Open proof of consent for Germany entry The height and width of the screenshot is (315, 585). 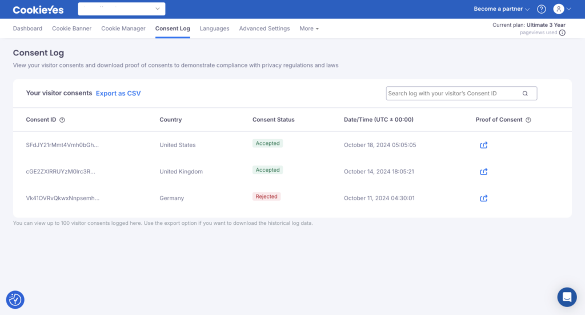(x=483, y=198)
